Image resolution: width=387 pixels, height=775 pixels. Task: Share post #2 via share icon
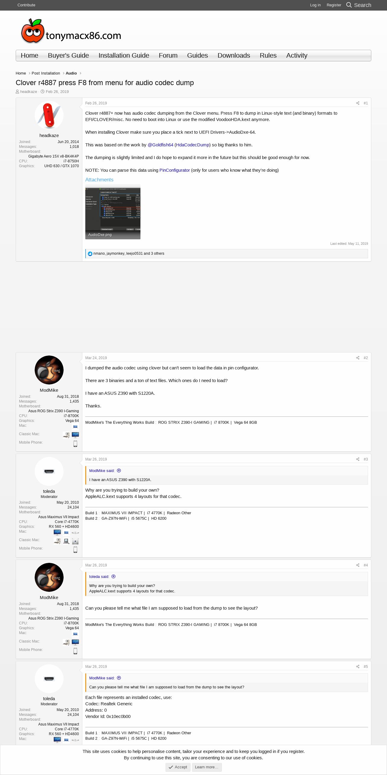[358, 358]
